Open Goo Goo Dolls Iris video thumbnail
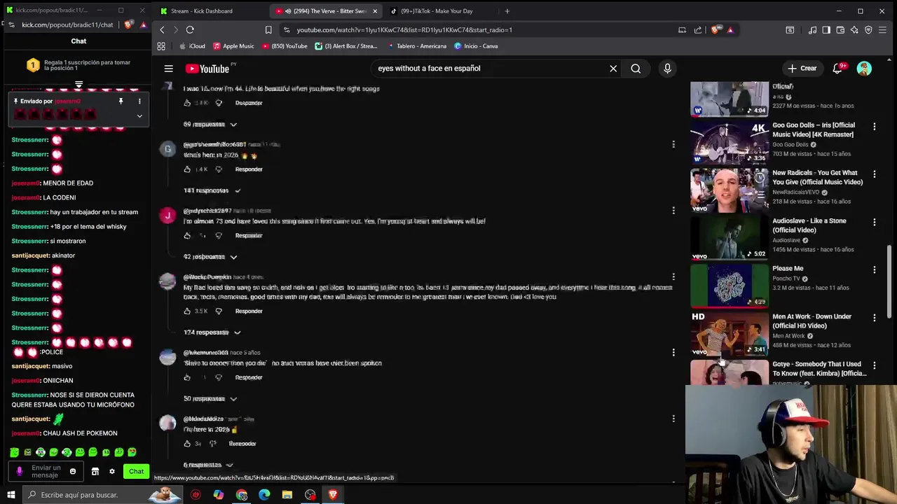The image size is (897, 504). coord(730,142)
